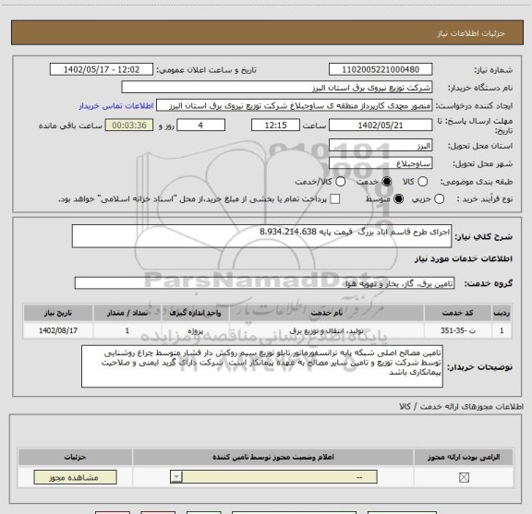Click the deadline time field 12:15
The image size is (532, 514).
click(x=275, y=126)
